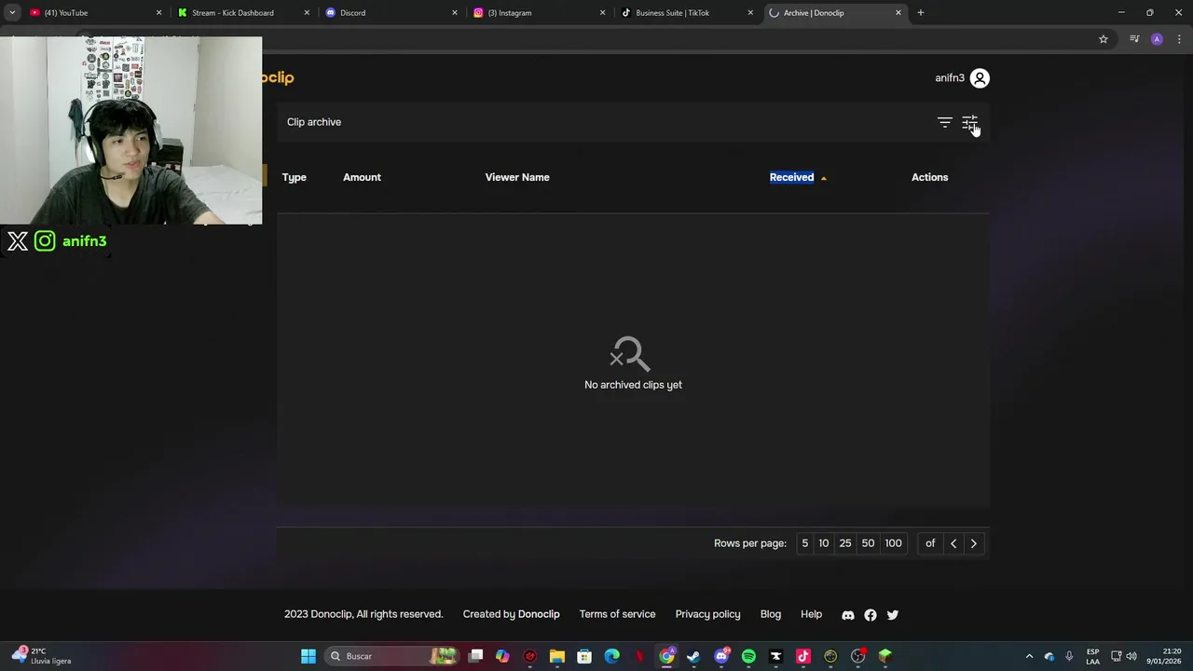
Task: Open the tab search dropdown arrow
Action: [12, 13]
